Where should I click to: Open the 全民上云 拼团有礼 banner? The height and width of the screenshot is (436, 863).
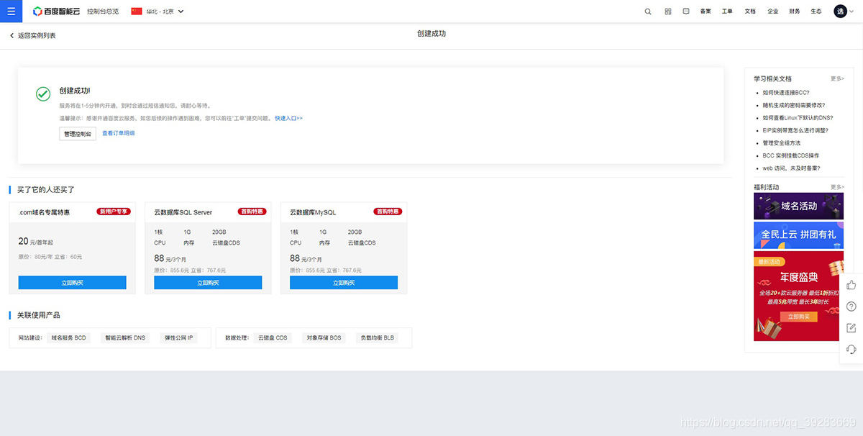(798, 235)
